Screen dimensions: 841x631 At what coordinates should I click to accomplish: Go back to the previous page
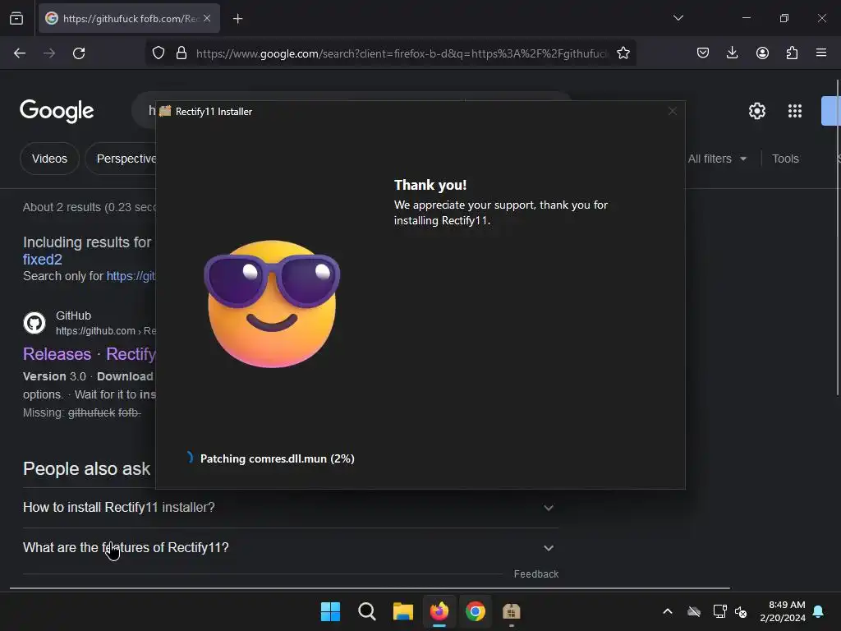20,53
